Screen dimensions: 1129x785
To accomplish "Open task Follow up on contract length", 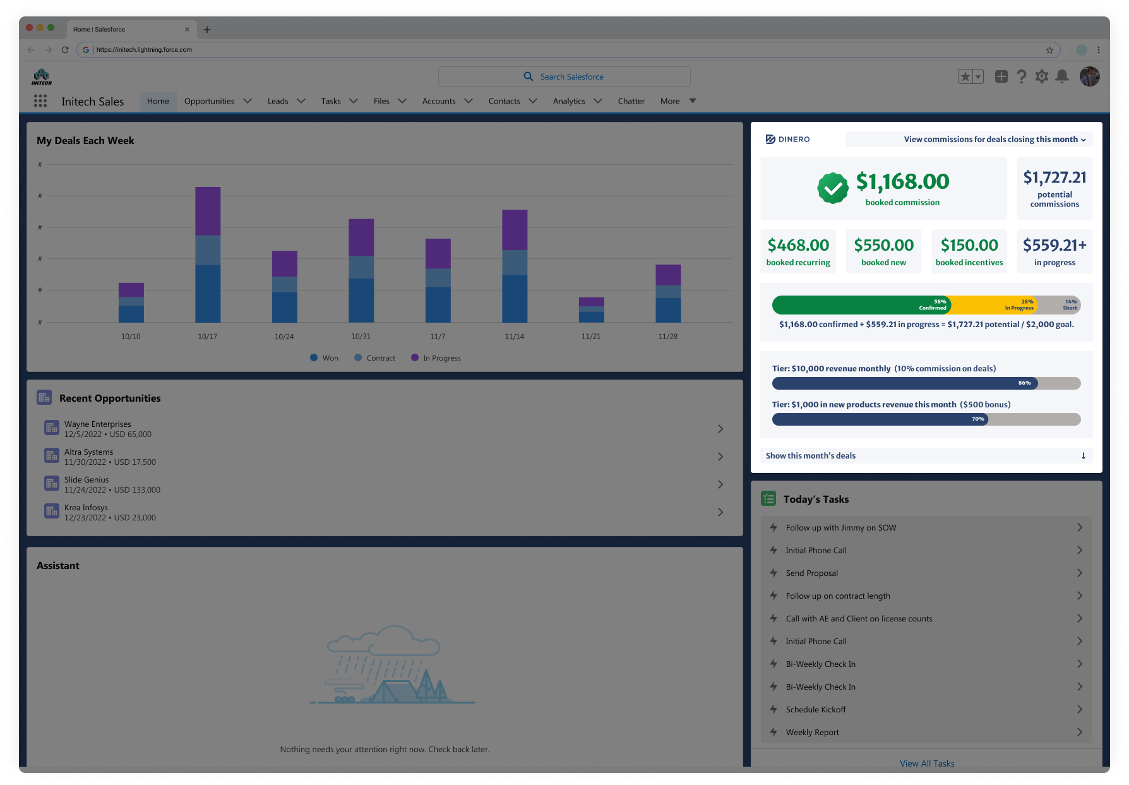I will [x=926, y=596].
